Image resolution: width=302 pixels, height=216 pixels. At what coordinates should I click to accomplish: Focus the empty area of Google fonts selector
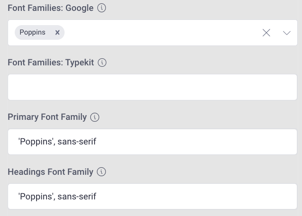click(x=162, y=33)
